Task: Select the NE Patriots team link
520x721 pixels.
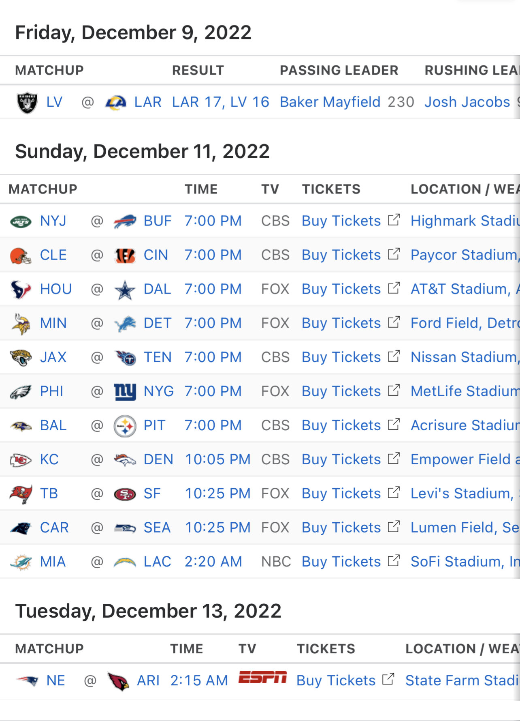Action: coord(55,680)
